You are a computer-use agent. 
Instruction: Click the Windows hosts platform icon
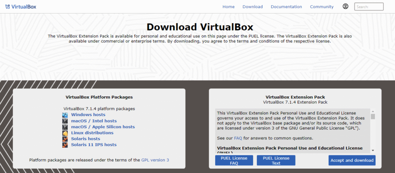65,115
